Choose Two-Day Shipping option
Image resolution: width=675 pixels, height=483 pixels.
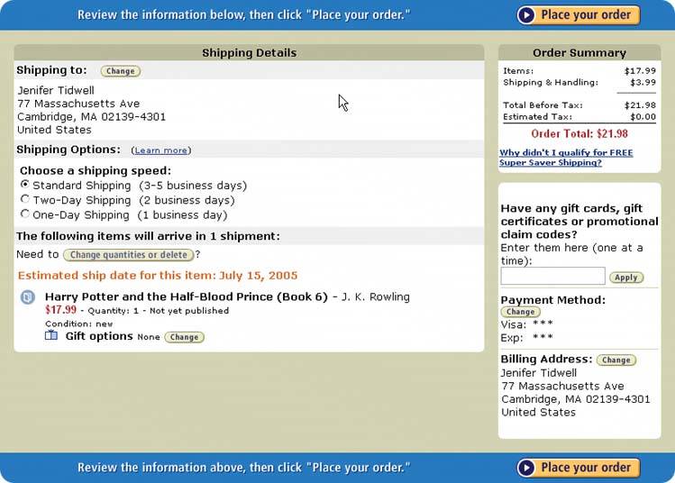[x=25, y=199]
